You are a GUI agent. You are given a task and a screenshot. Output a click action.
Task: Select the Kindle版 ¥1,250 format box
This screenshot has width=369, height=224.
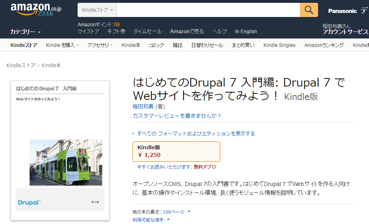point(176,152)
